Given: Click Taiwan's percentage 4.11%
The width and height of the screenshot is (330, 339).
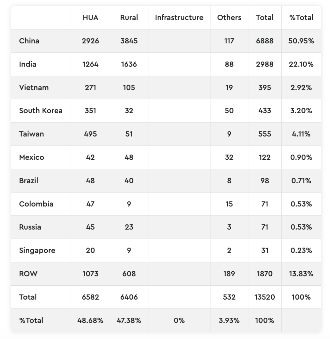Looking at the screenshot, I should [x=301, y=134].
